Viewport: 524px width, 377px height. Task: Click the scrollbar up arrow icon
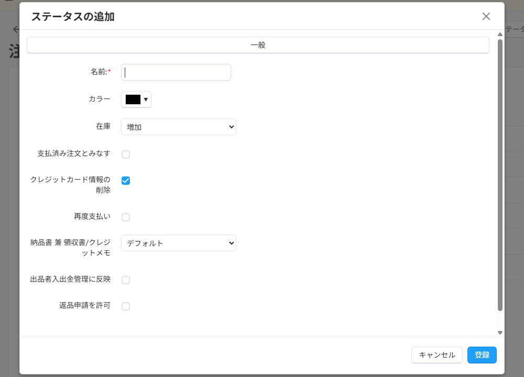(500, 35)
